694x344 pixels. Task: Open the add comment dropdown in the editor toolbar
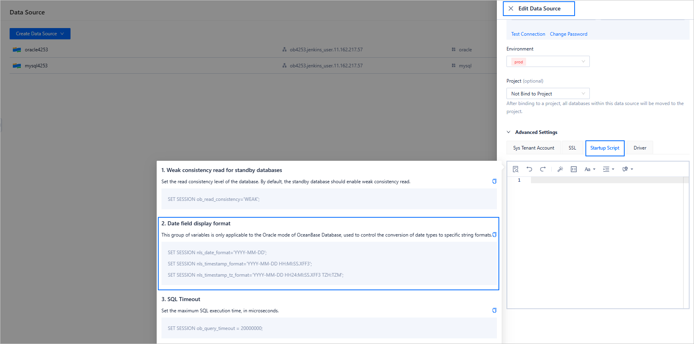(x=627, y=169)
